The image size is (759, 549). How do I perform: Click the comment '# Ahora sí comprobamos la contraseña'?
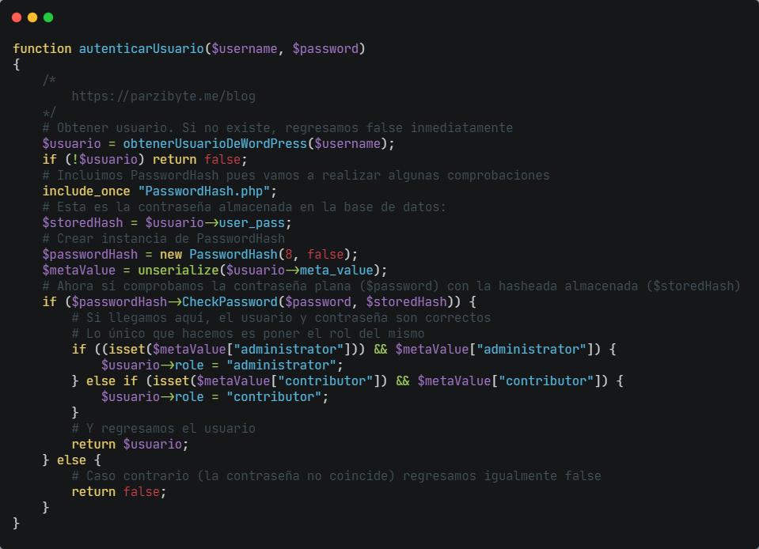(391, 286)
